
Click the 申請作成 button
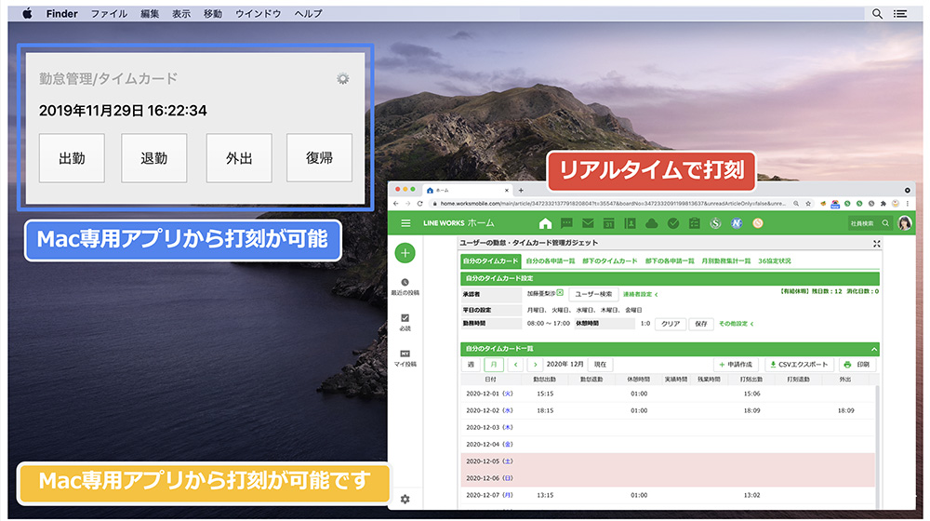pos(736,365)
